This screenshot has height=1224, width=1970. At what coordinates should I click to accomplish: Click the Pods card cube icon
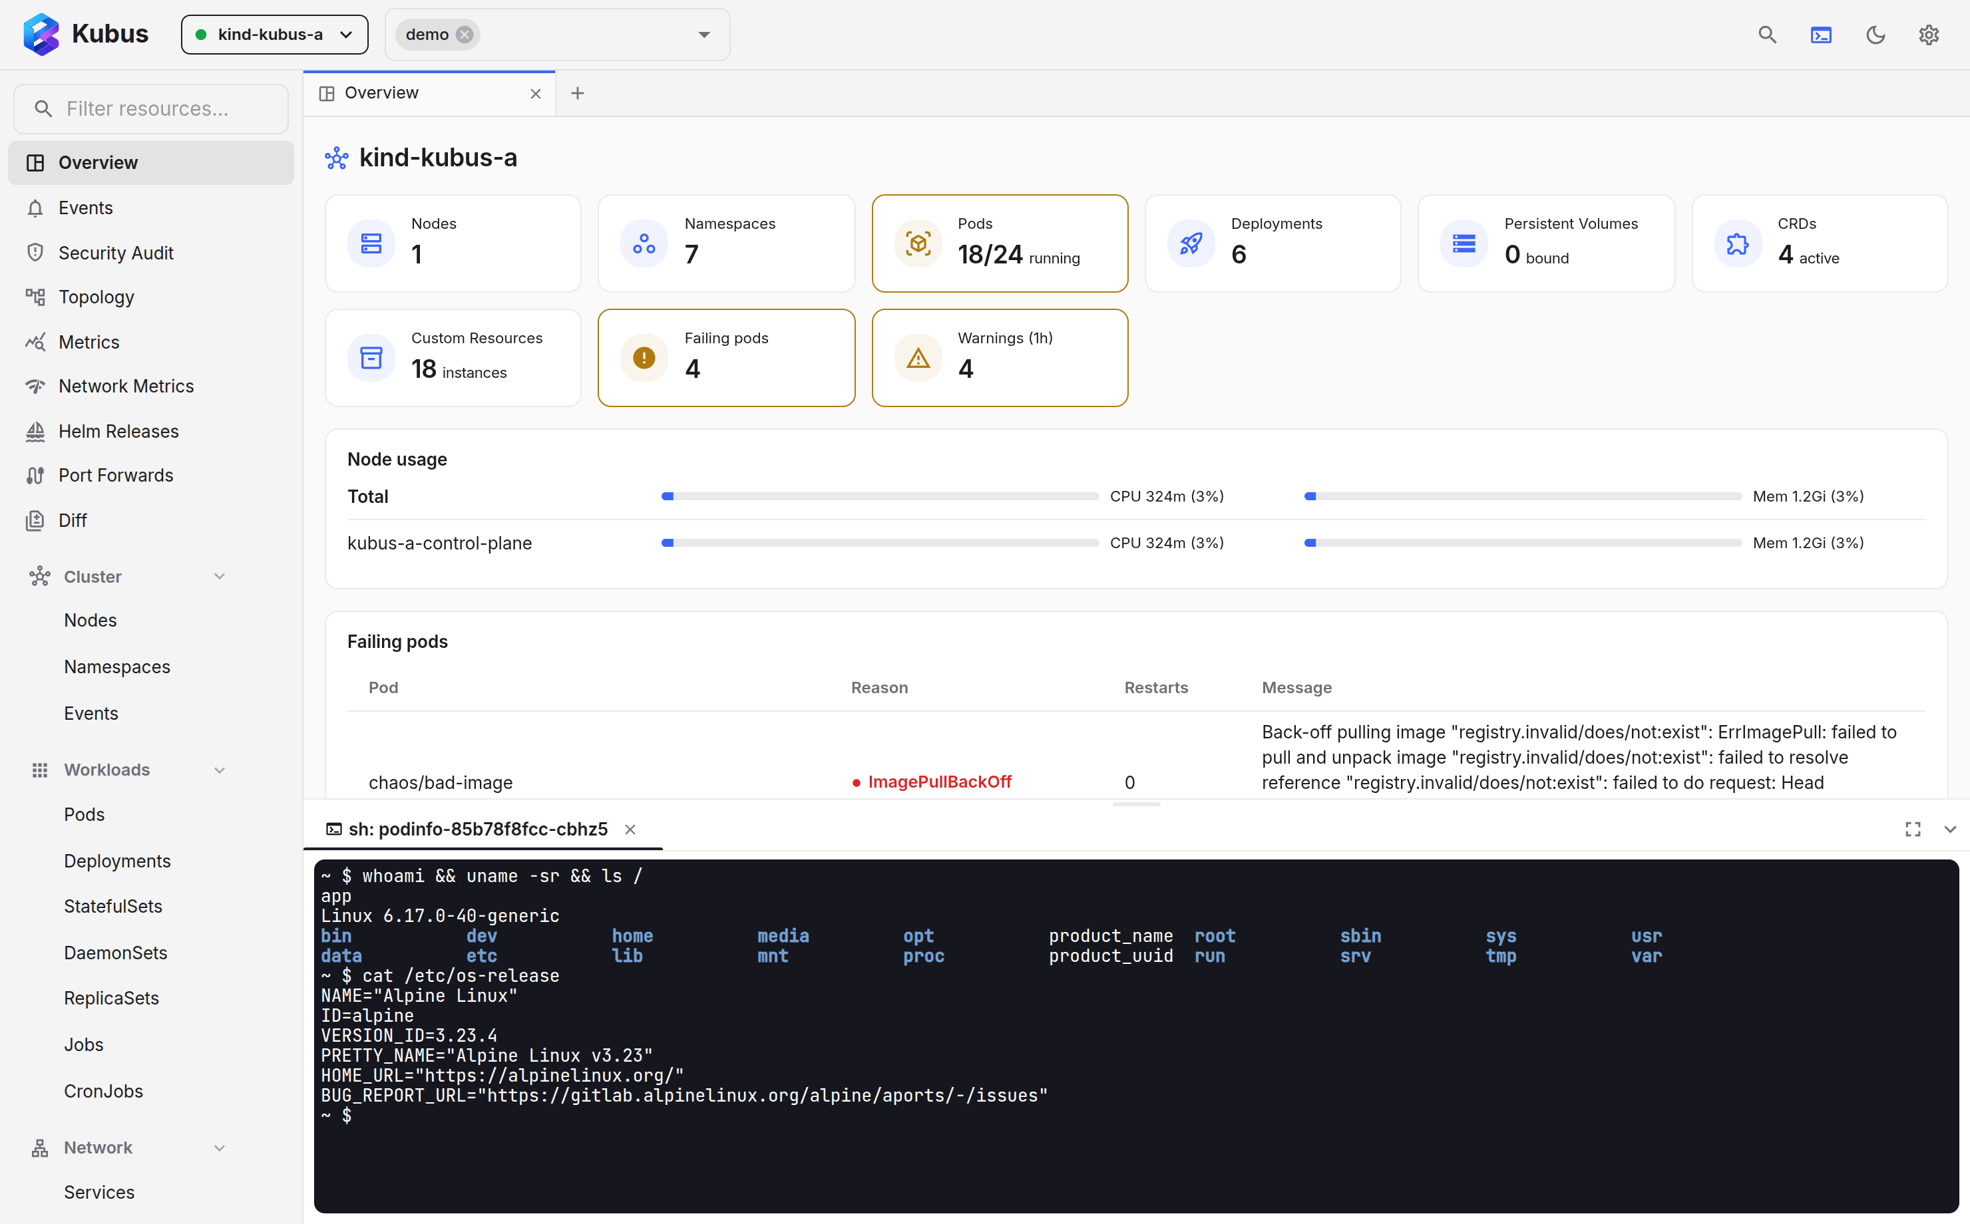(x=918, y=243)
